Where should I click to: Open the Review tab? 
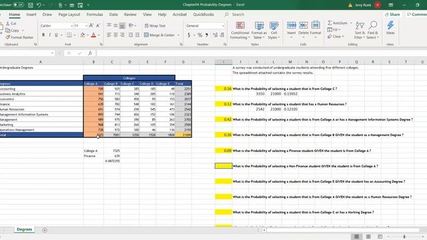pyautogui.click(x=130, y=15)
